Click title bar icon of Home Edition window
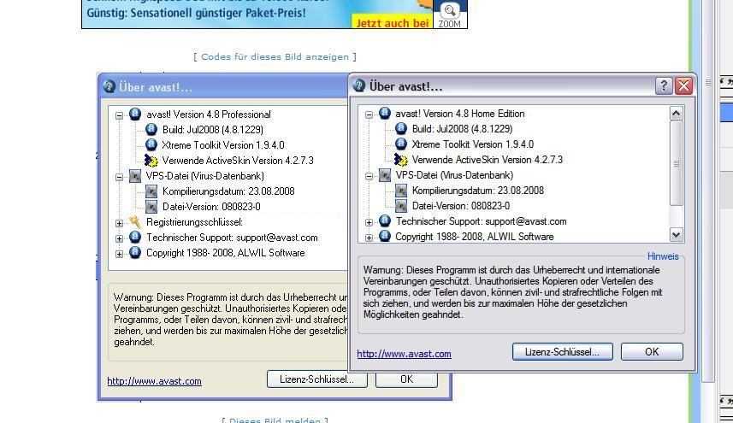 359,85
